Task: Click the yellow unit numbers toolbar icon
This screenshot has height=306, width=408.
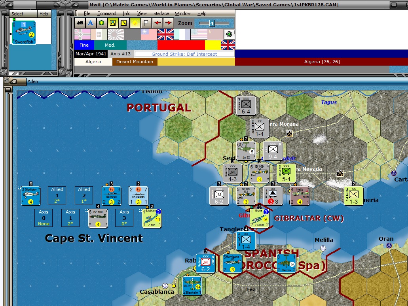Action: tap(124, 23)
